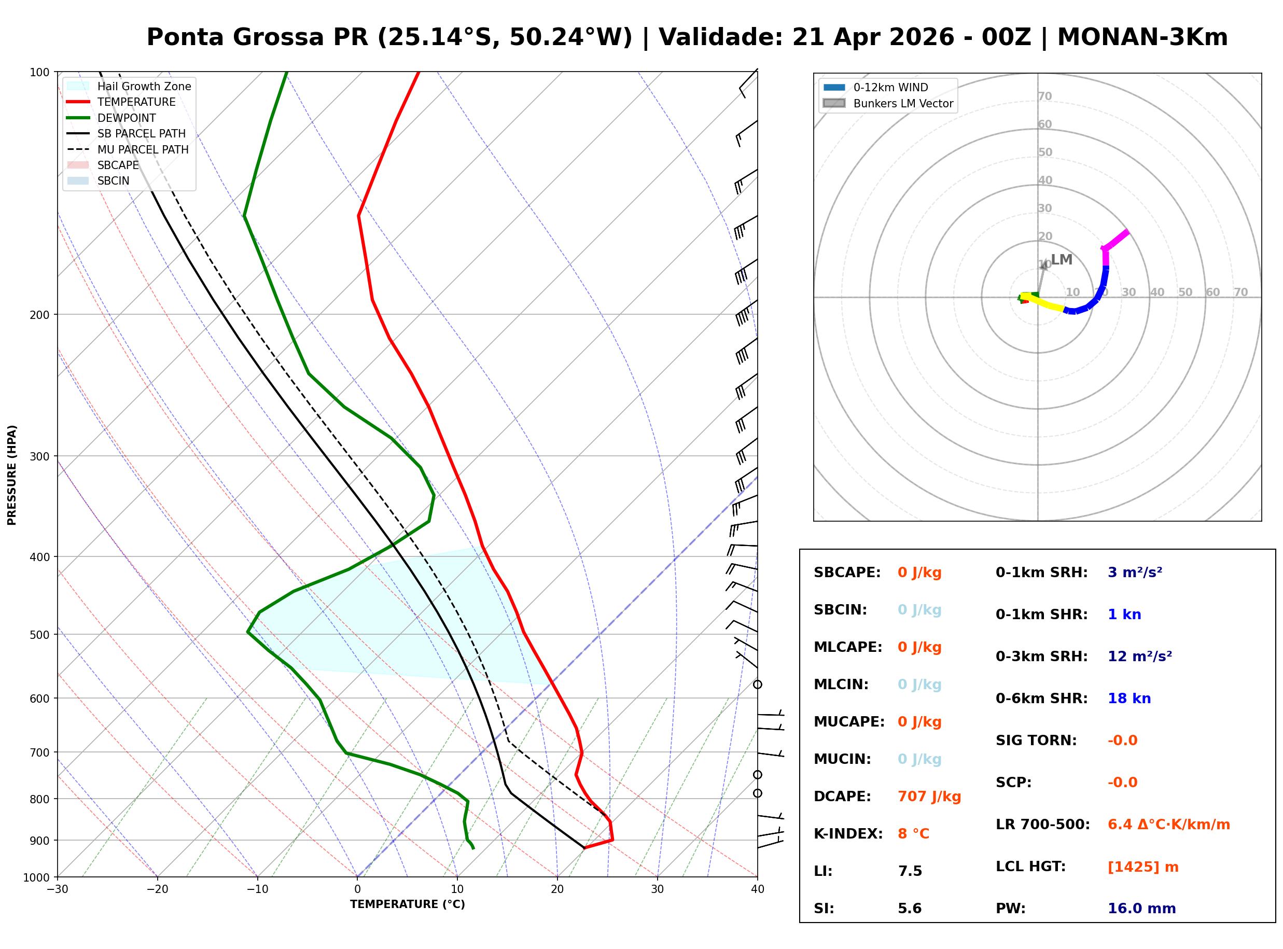
Task: Click the LCL HGT value [1425] m
Action: point(1143,867)
